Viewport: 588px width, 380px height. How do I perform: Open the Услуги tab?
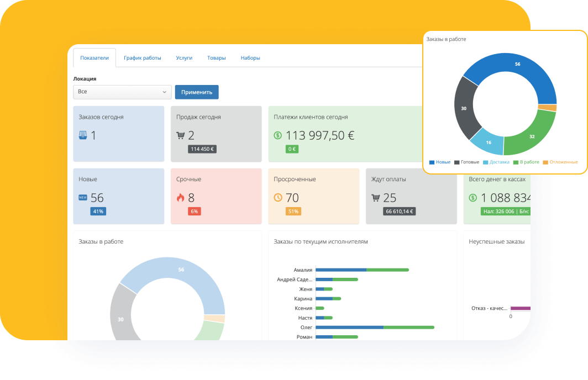[x=184, y=58]
